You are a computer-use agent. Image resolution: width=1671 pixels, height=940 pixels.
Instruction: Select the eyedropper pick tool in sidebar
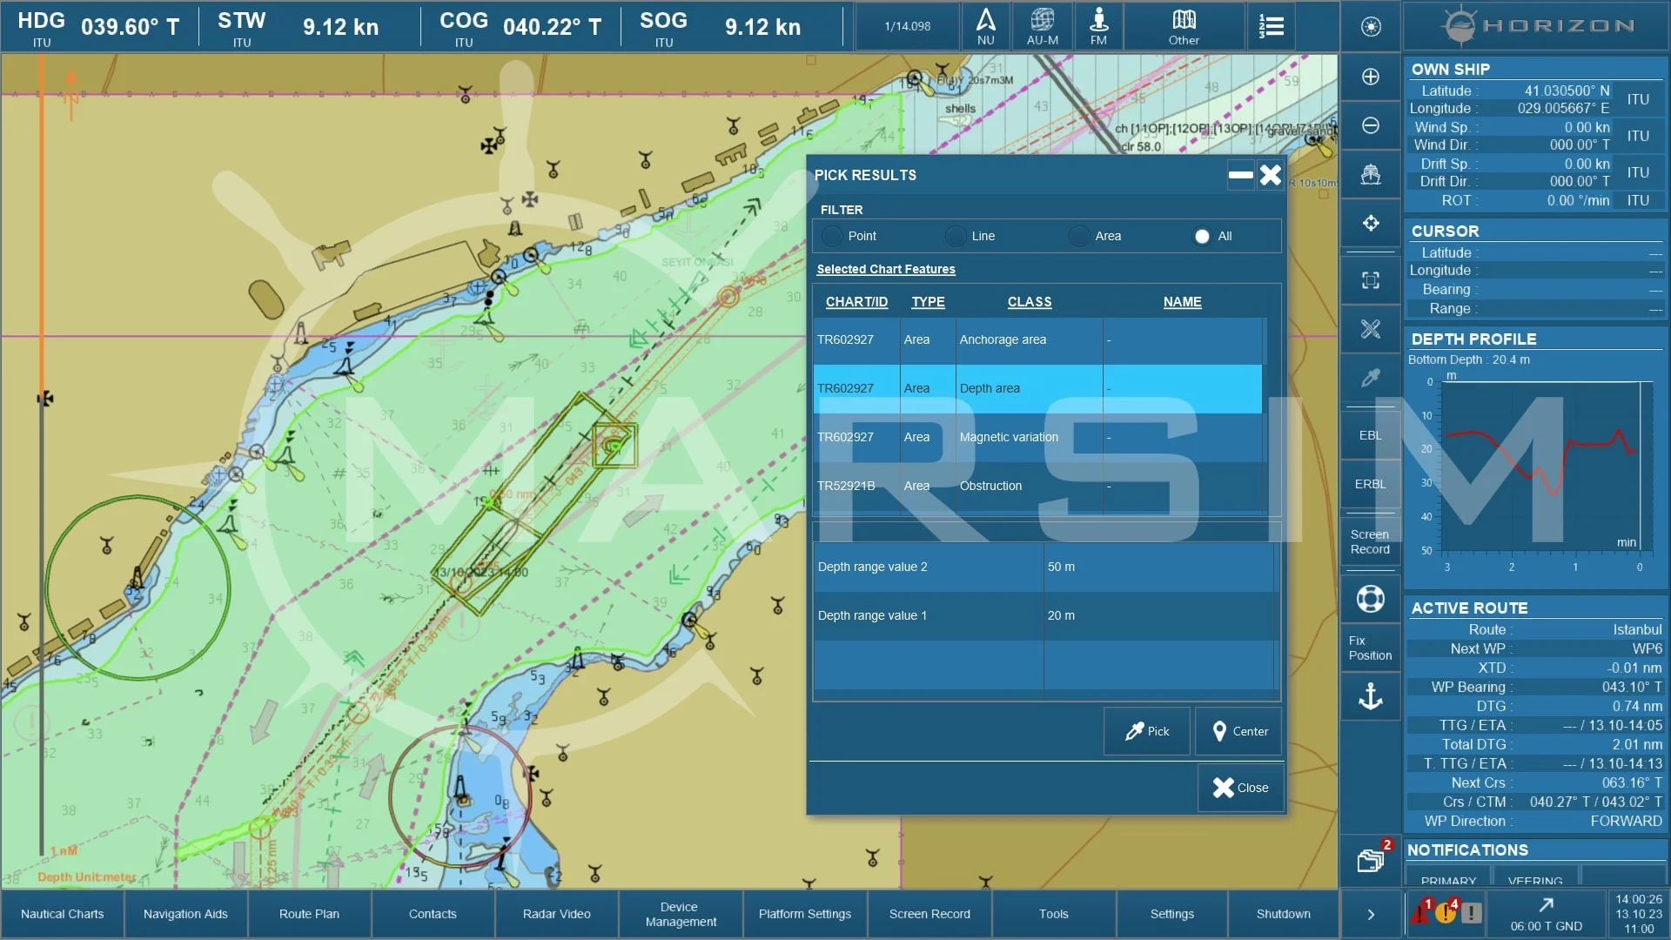coord(1371,378)
